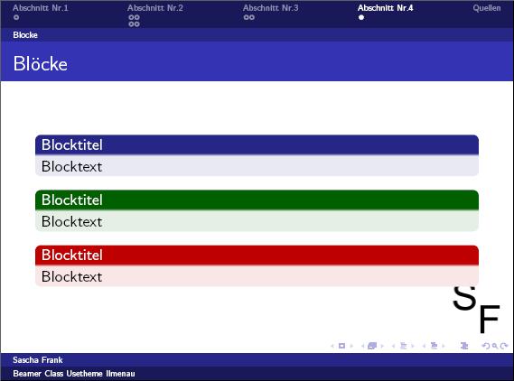Viewport: 514px width, 381px height.
Task: Click the Blöcke subsection link in header
Action: [x=25, y=35]
